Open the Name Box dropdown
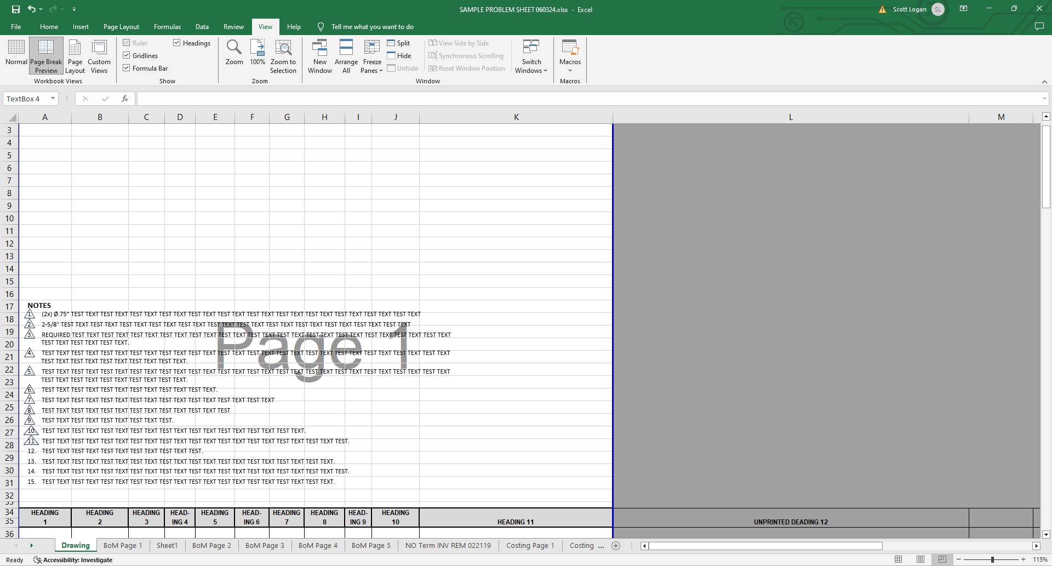The height and width of the screenshot is (566, 1052). point(52,99)
